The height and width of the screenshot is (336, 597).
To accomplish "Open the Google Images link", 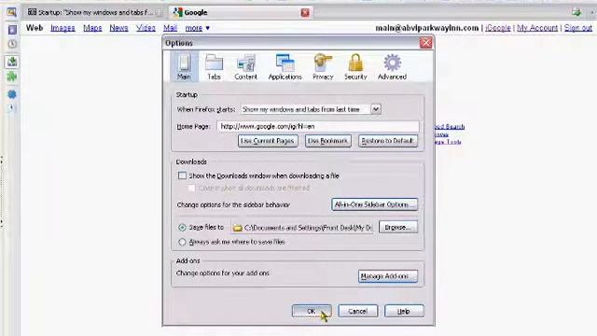I will [x=62, y=28].
